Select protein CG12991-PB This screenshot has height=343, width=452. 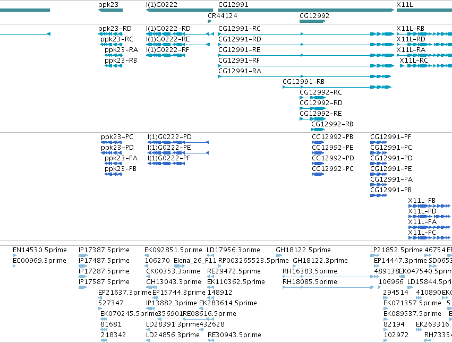click(x=391, y=190)
